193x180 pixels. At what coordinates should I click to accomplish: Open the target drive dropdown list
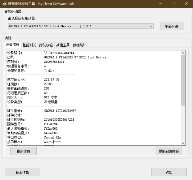81,26
